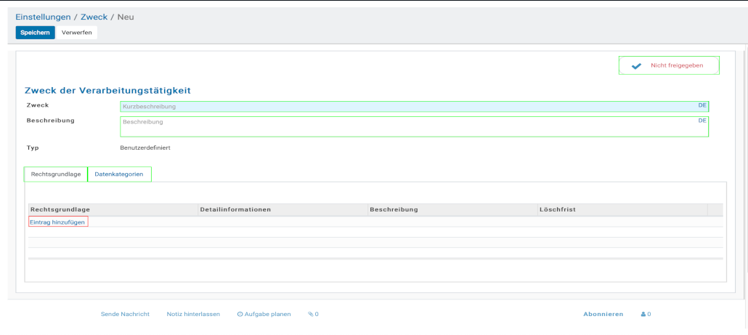
Task: Go to Einstellungen in the breadcrumb
Action: [x=44, y=17]
